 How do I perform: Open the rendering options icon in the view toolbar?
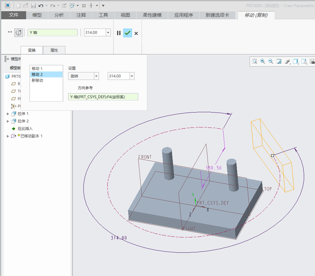point(287,61)
